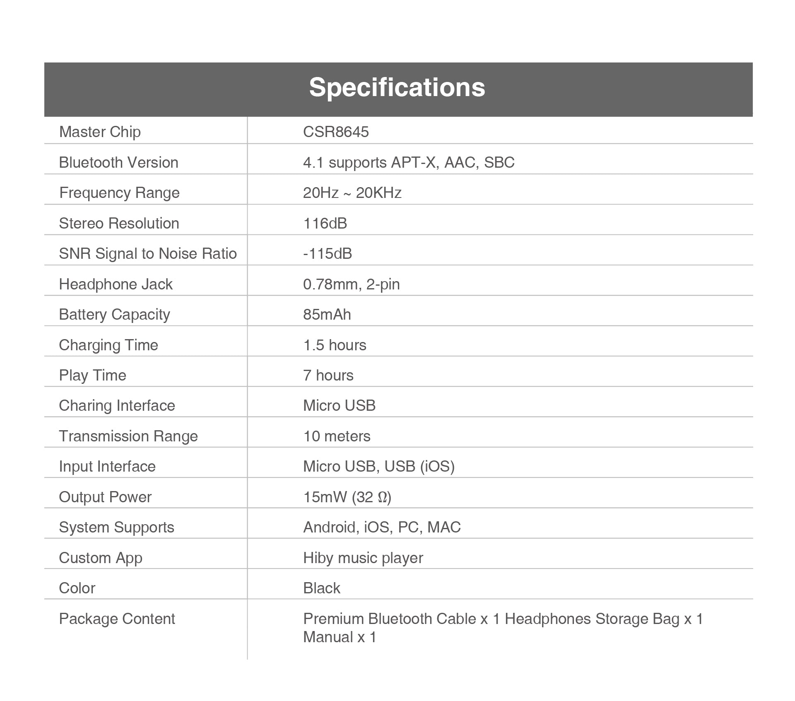Click the Android, iOS, PC, MAC text
The height and width of the screenshot is (701, 795).
pos(382,527)
